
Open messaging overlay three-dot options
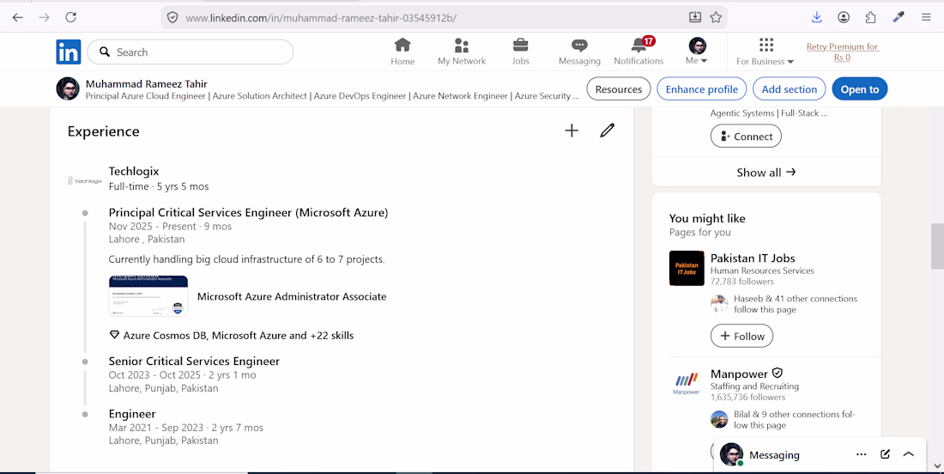click(x=861, y=455)
